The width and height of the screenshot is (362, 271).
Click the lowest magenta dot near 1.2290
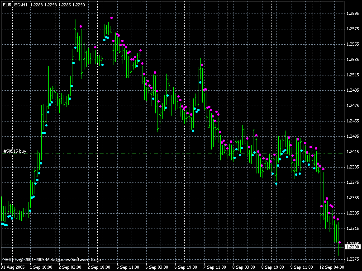339,243
